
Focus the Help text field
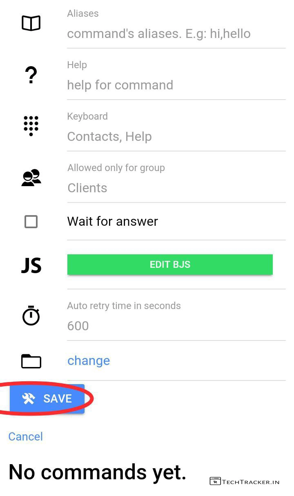pos(176,85)
